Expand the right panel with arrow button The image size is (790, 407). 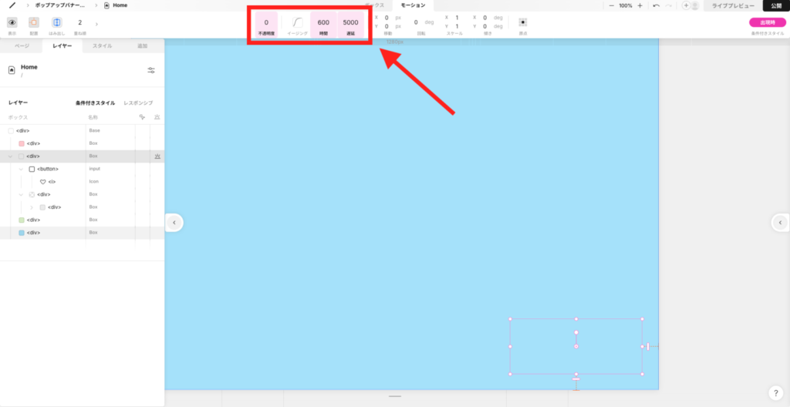780,222
